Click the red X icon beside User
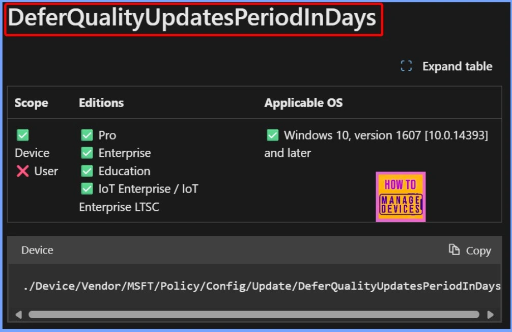The height and width of the screenshot is (332, 512). [22, 171]
